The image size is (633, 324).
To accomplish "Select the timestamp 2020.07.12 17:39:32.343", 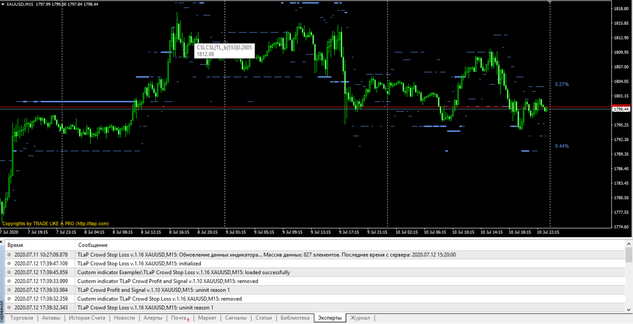I will click(x=41, y=307).
